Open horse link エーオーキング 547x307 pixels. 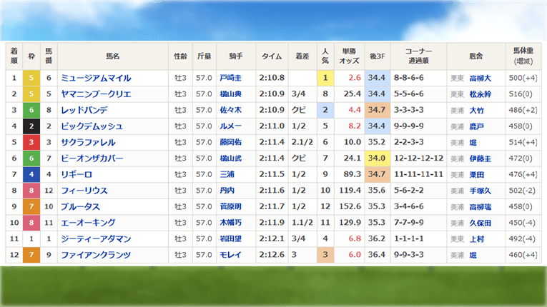coord(88,223)
